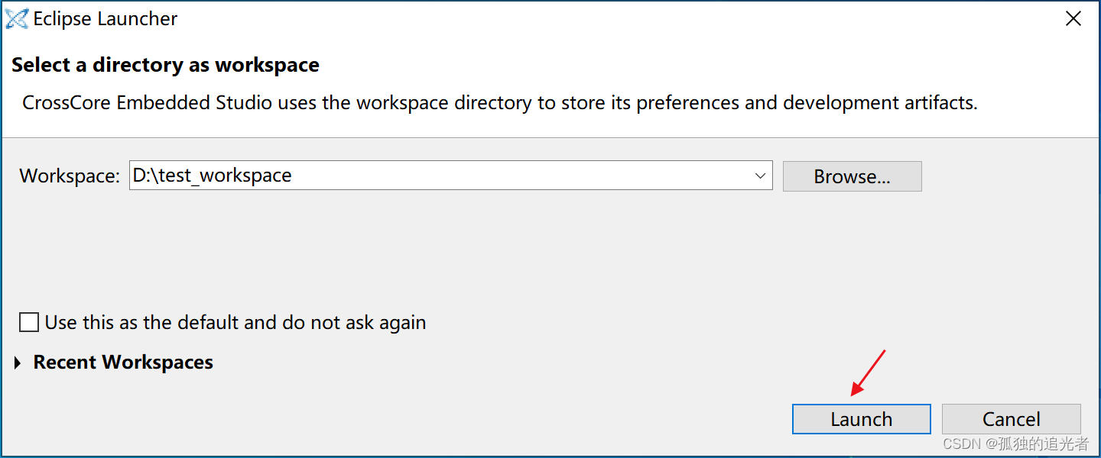Cancel the workspace selection dialog

[x=1011, y=419]
